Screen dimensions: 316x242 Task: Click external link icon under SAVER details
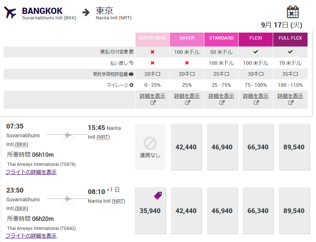(187, 103)
